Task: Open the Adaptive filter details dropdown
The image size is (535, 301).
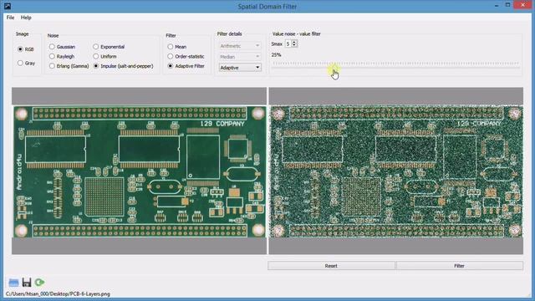Action: (x=240, y=68)
